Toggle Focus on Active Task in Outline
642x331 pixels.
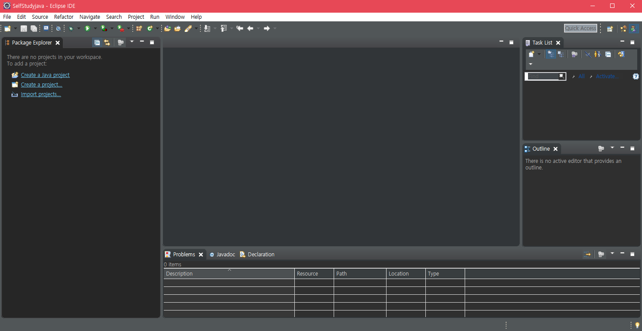(601, 148)
